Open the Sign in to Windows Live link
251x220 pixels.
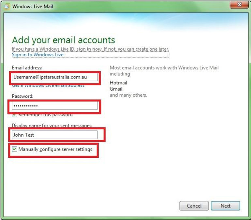point(37,55)
